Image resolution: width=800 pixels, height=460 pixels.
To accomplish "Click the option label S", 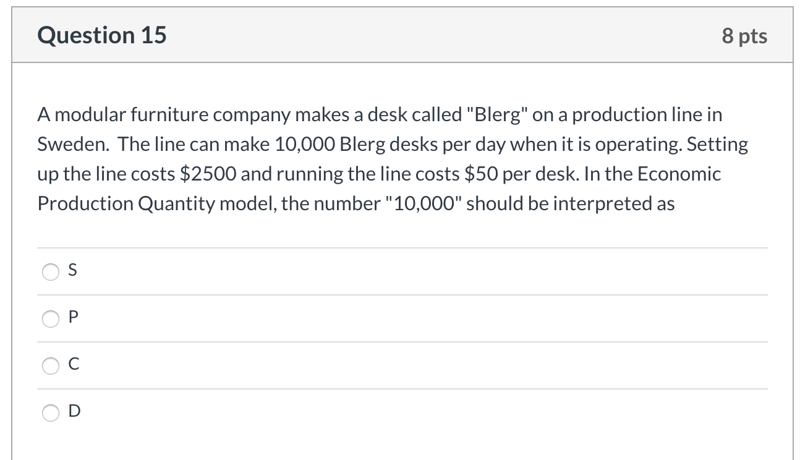I will click(x=72, y=270).
